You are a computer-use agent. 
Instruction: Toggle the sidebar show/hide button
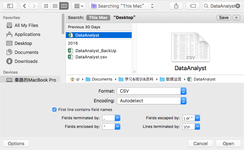coord(10,6)
